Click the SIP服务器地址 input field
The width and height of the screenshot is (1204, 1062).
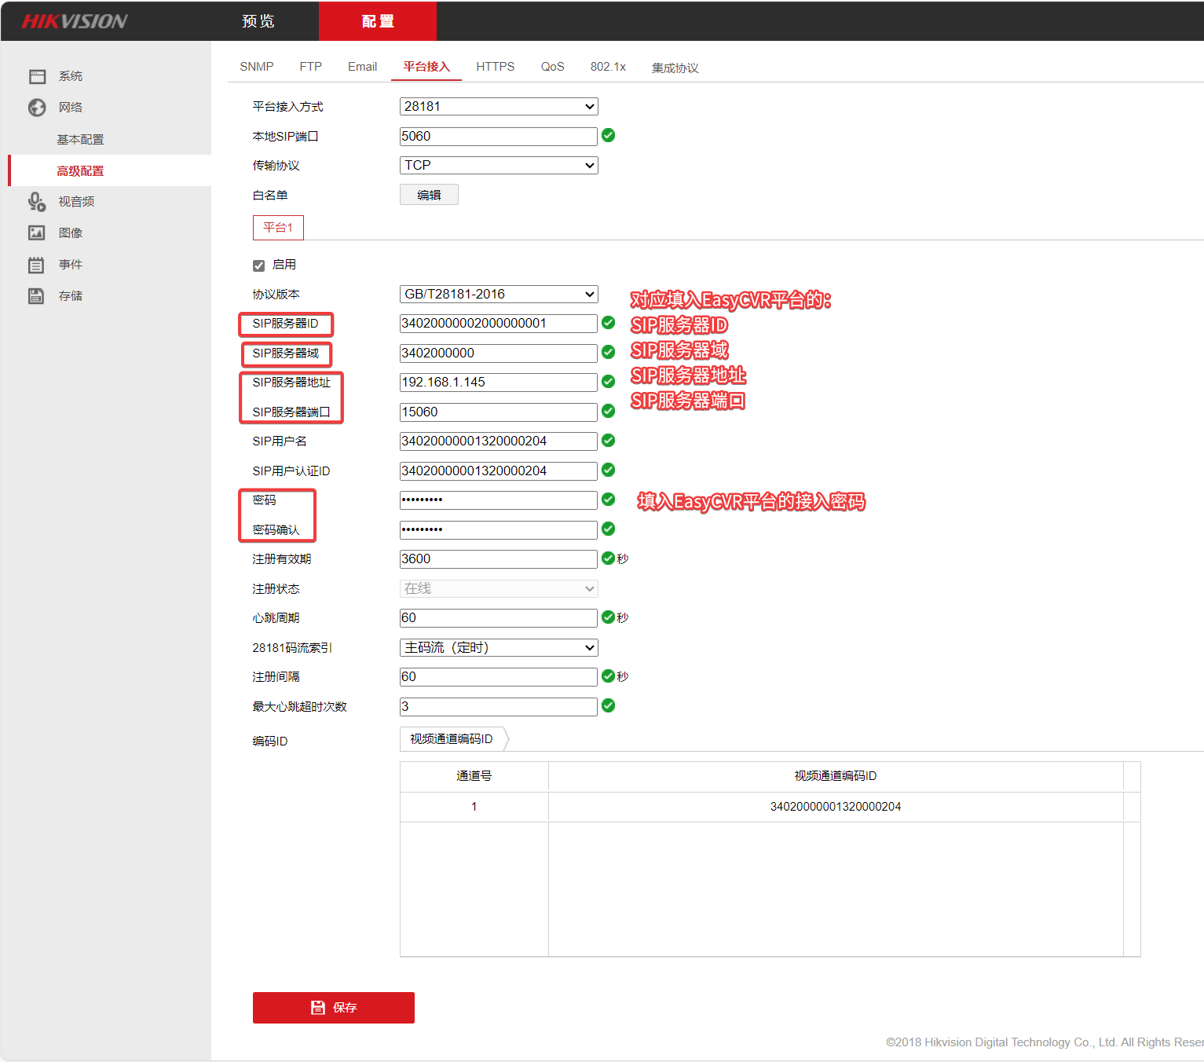pyautogui.click(x=498, y=383)
